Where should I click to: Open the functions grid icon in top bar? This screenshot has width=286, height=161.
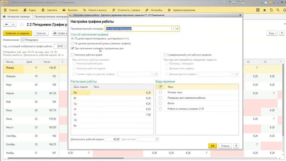[x=258, y=10]
